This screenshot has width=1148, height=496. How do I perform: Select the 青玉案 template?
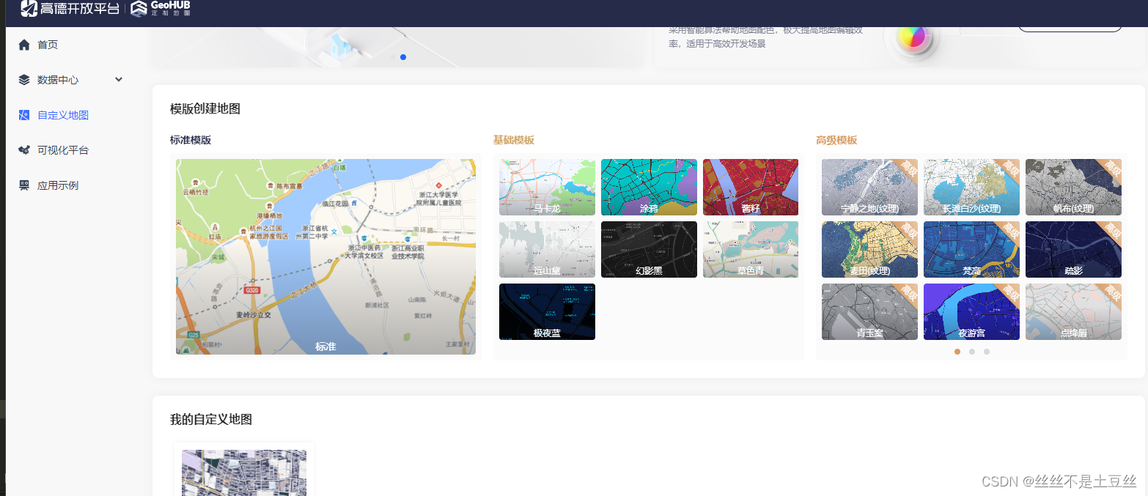[x=869, y=311]
